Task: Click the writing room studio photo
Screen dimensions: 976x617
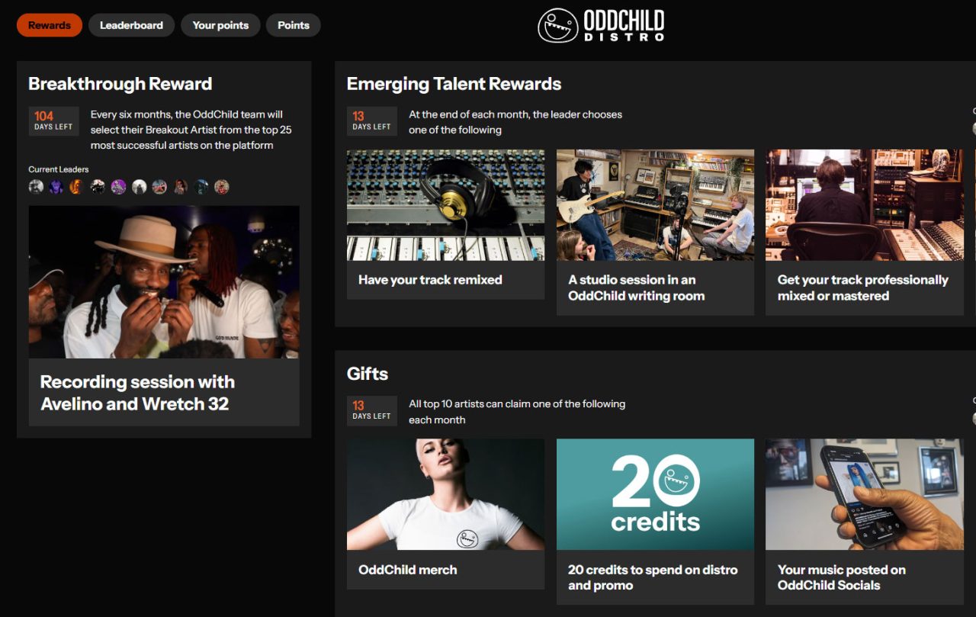Action: [655, 205]
